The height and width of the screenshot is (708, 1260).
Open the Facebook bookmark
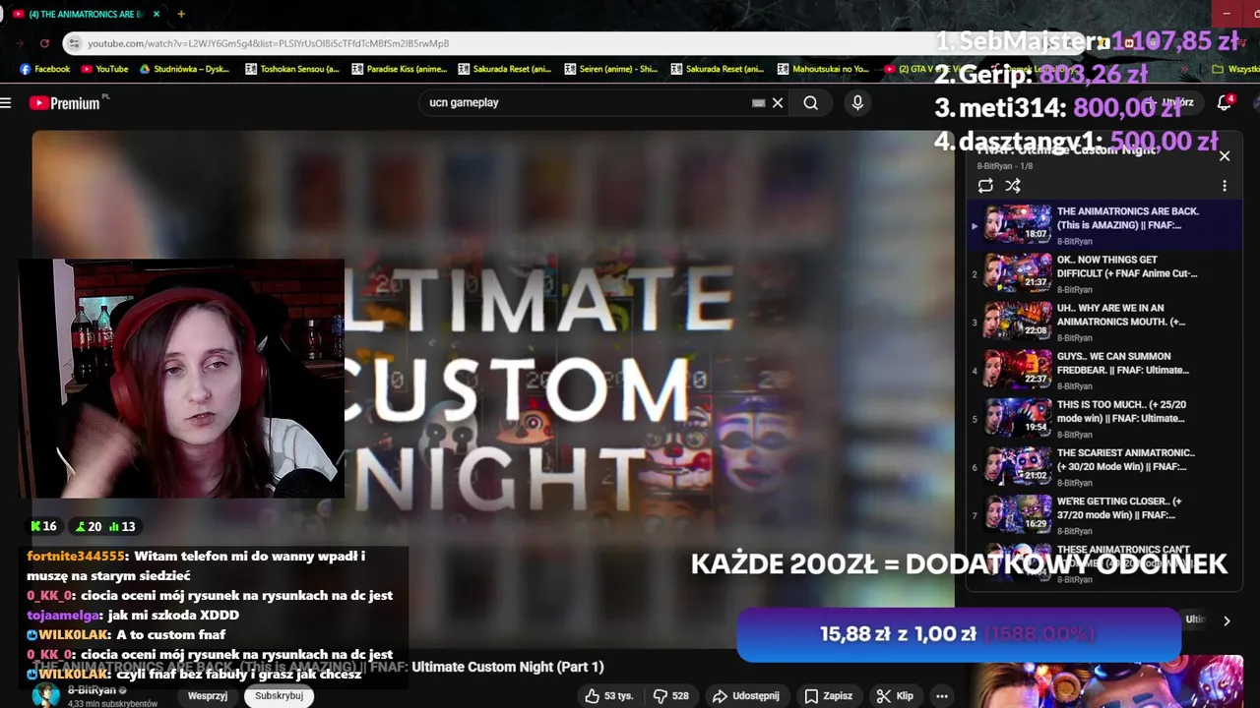[x=44, y=69]
